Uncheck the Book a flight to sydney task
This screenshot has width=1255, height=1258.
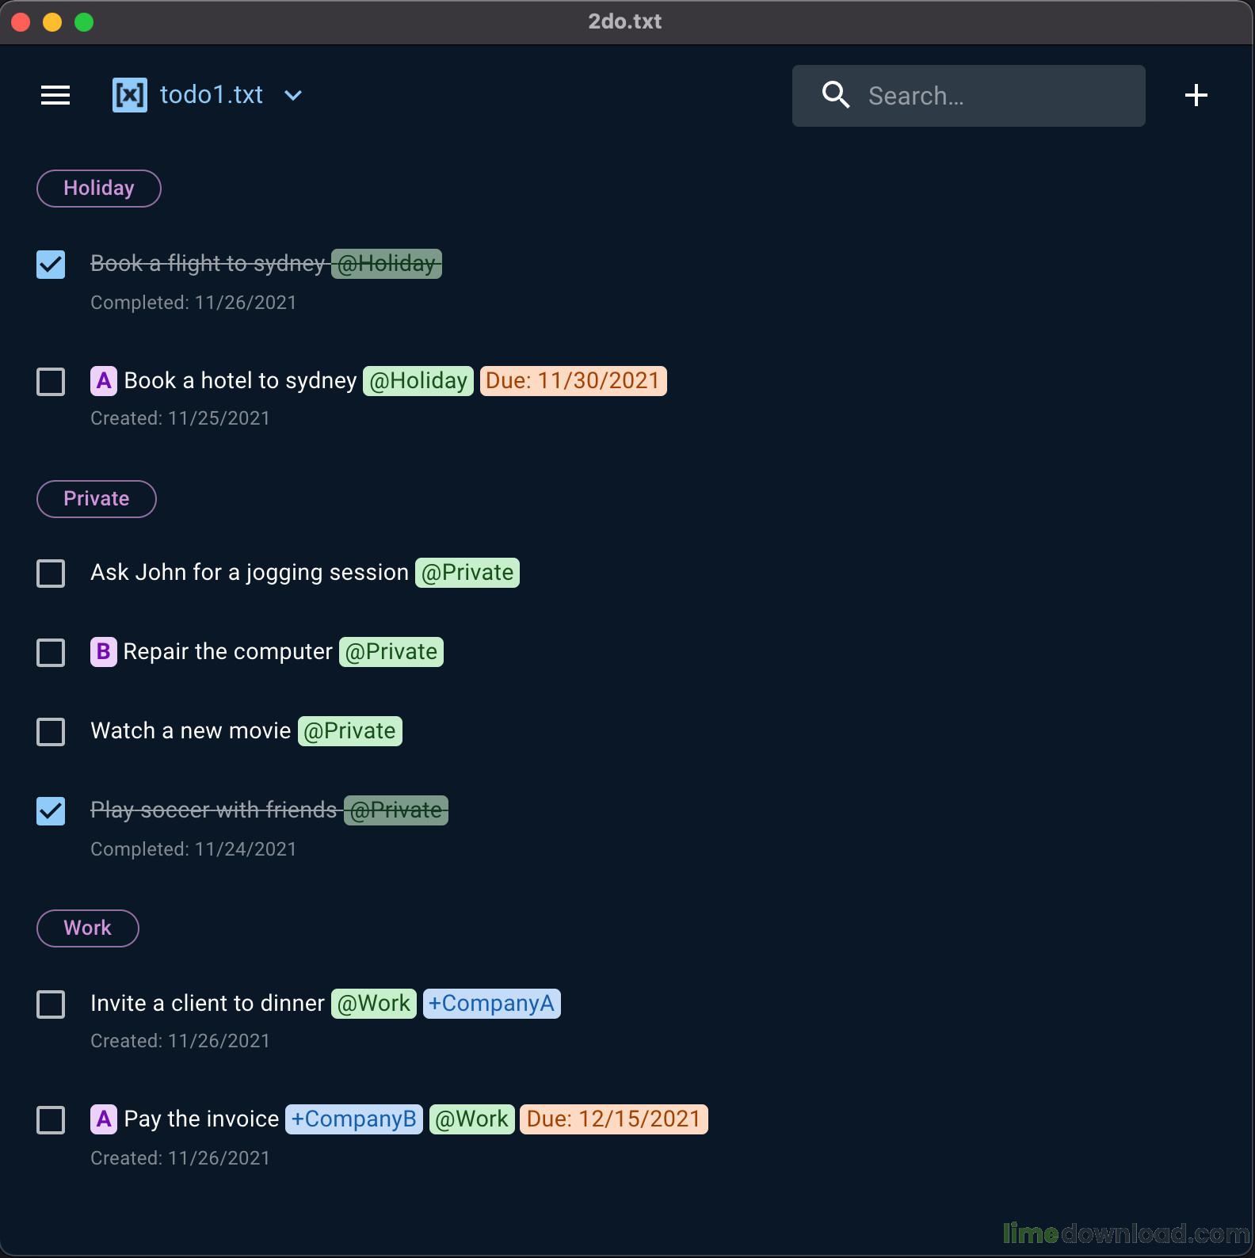[51, 265]
